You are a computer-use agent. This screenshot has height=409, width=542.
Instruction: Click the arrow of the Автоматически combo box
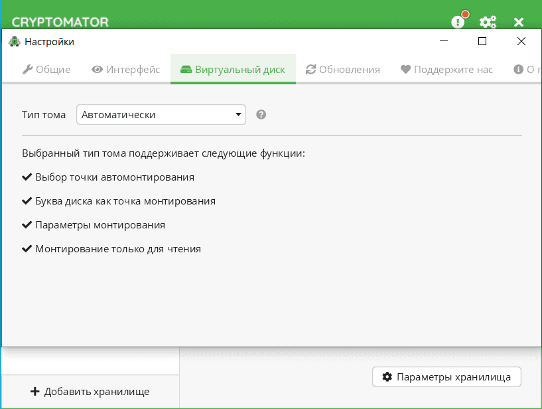238,115
